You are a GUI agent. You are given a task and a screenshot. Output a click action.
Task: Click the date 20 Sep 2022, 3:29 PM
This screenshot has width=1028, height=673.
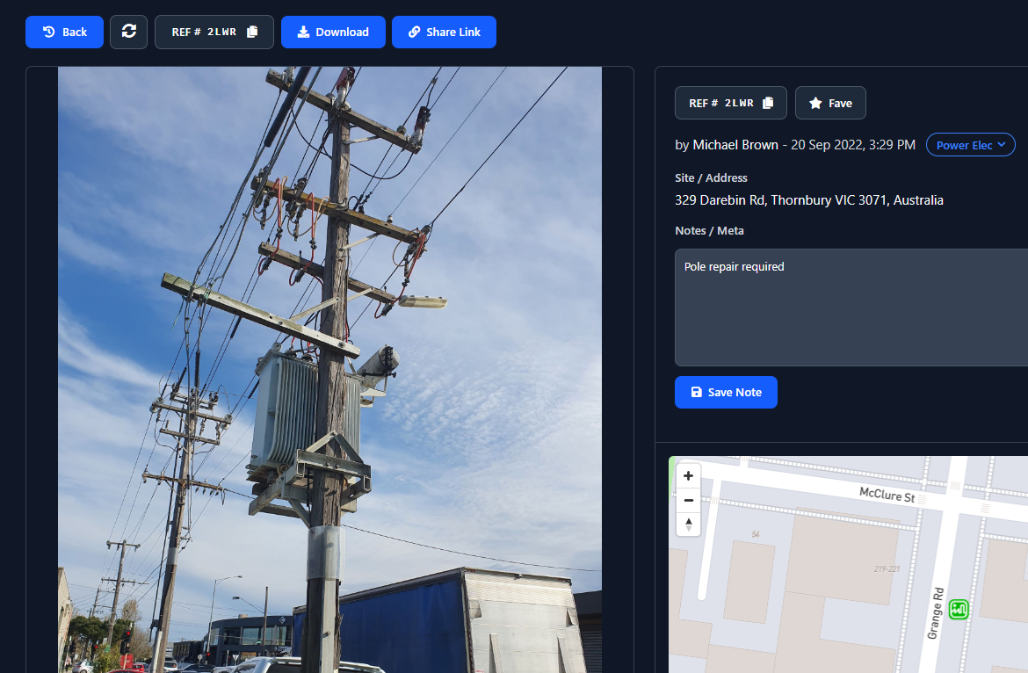point(853,145)
